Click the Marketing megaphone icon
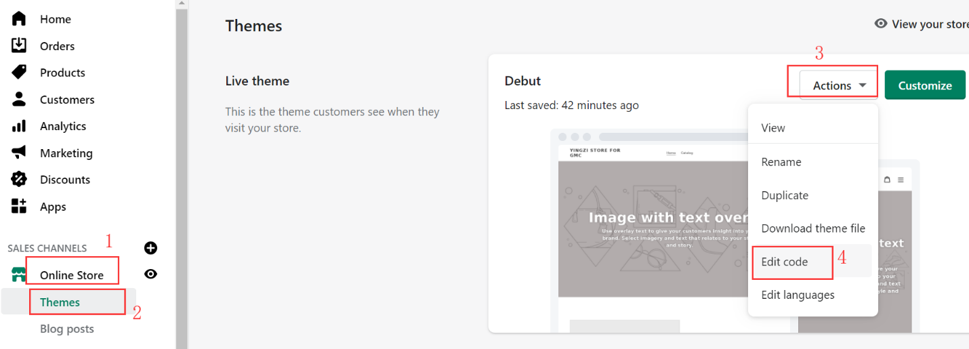The image size is (969, 349). [19, 152]
